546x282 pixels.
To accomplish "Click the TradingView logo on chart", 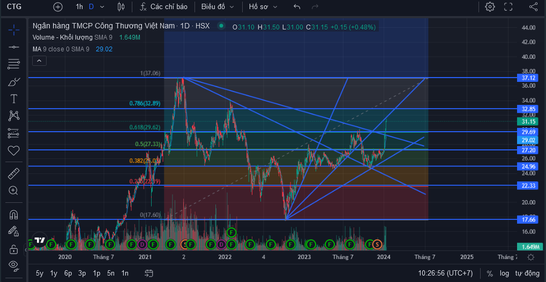I will click(x=40, y=240).
